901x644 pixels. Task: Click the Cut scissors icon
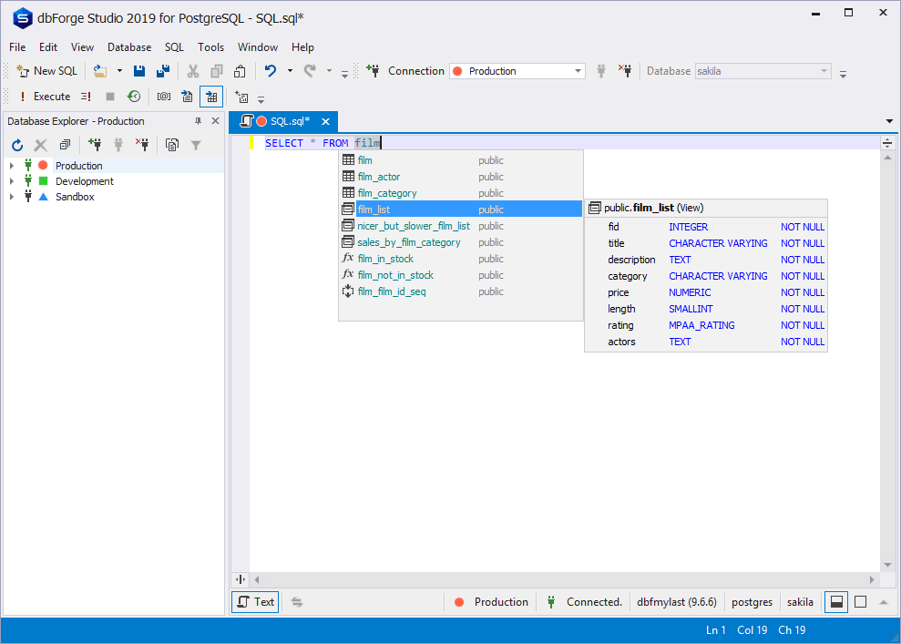(x=193, y=71)
